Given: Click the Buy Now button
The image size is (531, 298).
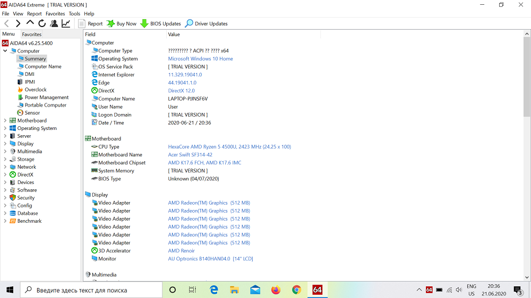Looking at the screenshot, I should pos(122,24).
